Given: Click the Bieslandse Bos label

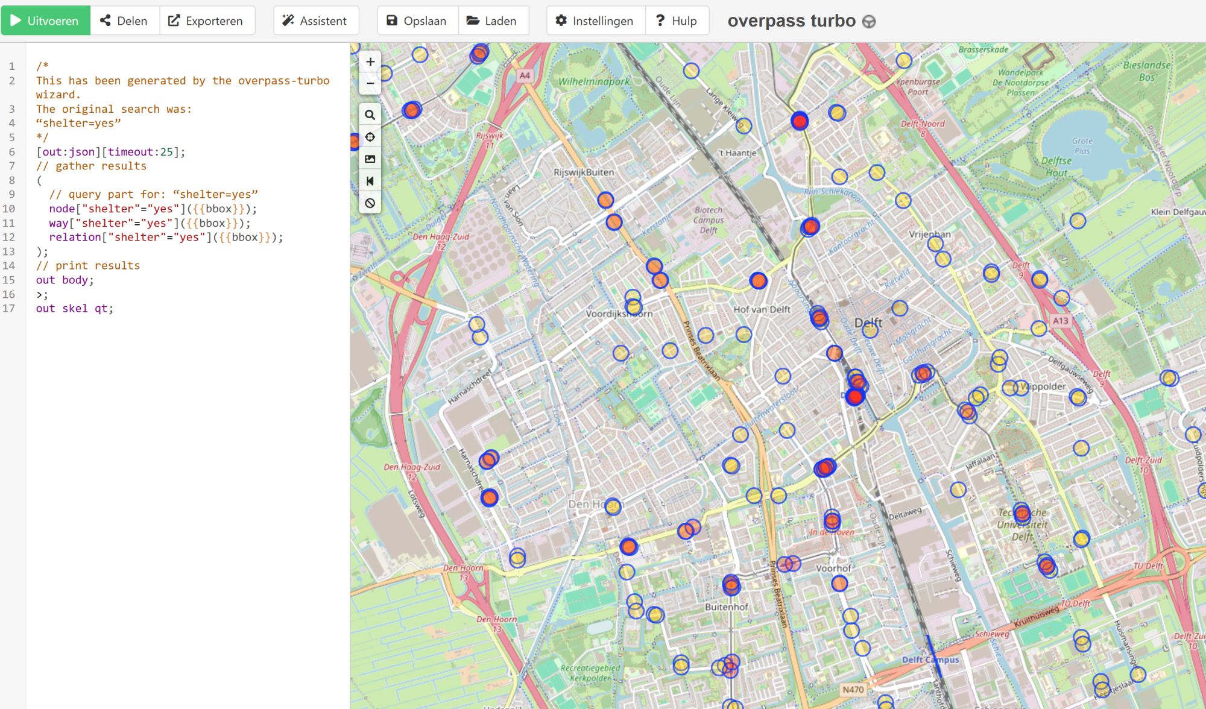Looking at the screenshot, I should tap(1146, 71).
